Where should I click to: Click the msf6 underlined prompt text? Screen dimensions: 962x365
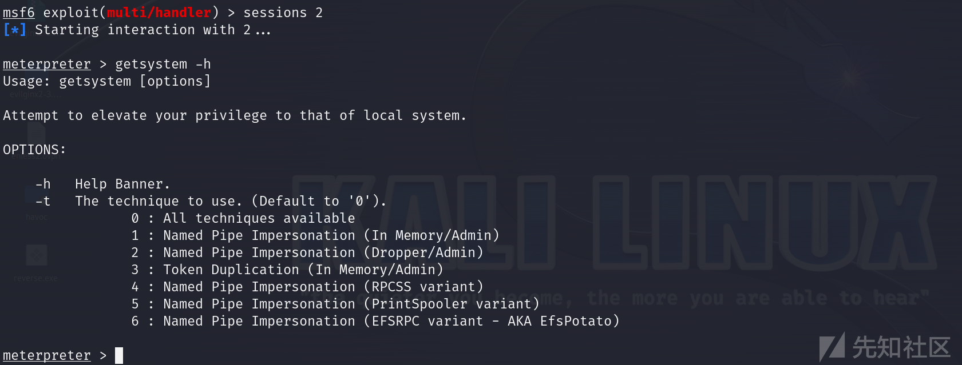click(x=19, y=13)
